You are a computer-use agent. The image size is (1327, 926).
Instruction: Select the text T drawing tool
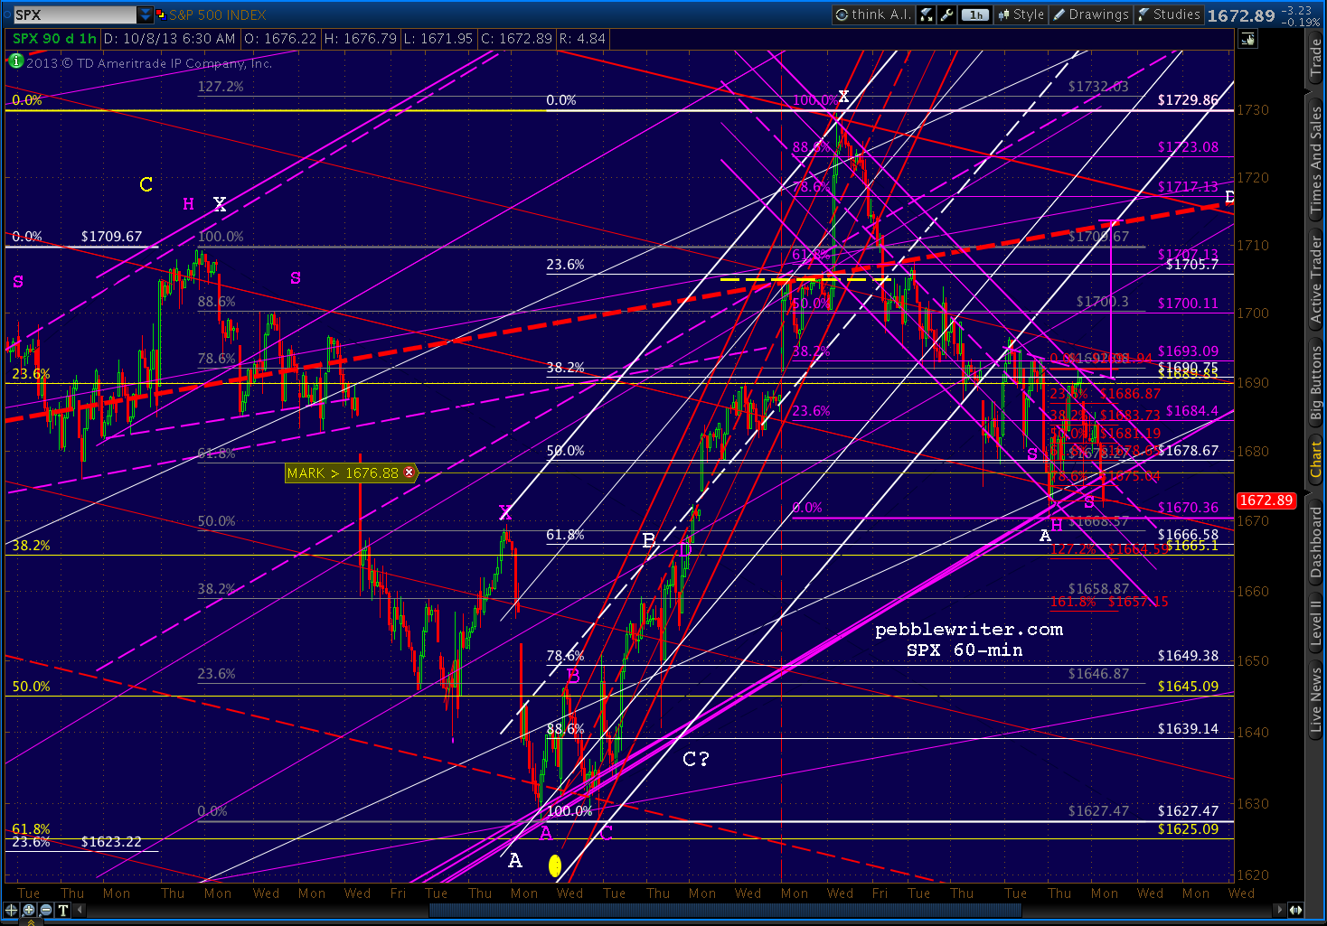coord(63,910)
